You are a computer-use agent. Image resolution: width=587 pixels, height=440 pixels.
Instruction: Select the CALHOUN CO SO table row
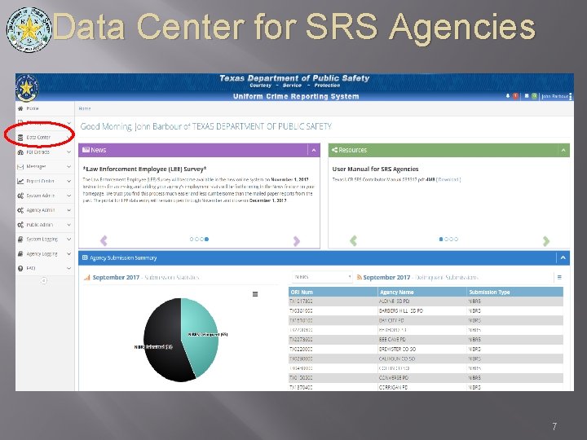[426, 359]
